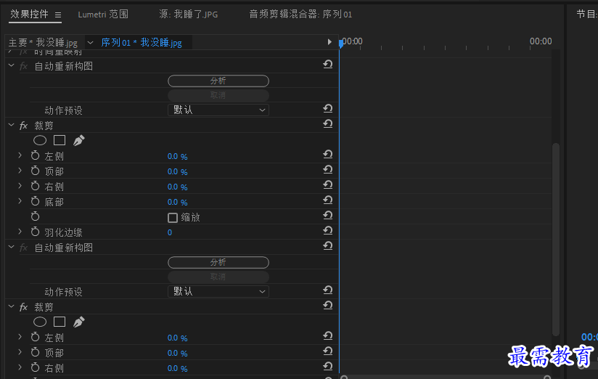Enable the 缩放 checkbox
This screenshot has height=379, width=598.
(x=173, y=218)
